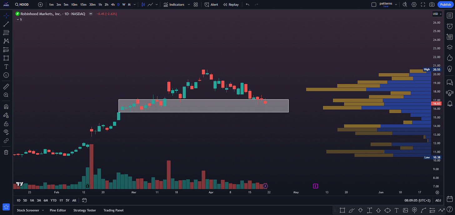Open the notifications bell panel

tap(450, 103)
